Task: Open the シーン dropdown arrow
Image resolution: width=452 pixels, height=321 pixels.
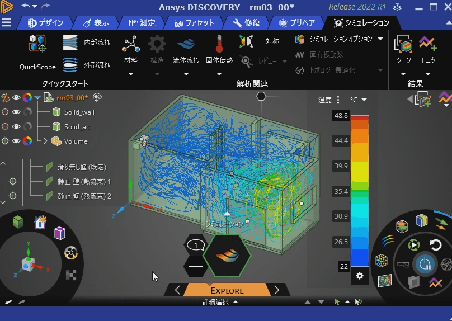Action: click(403, 74)
